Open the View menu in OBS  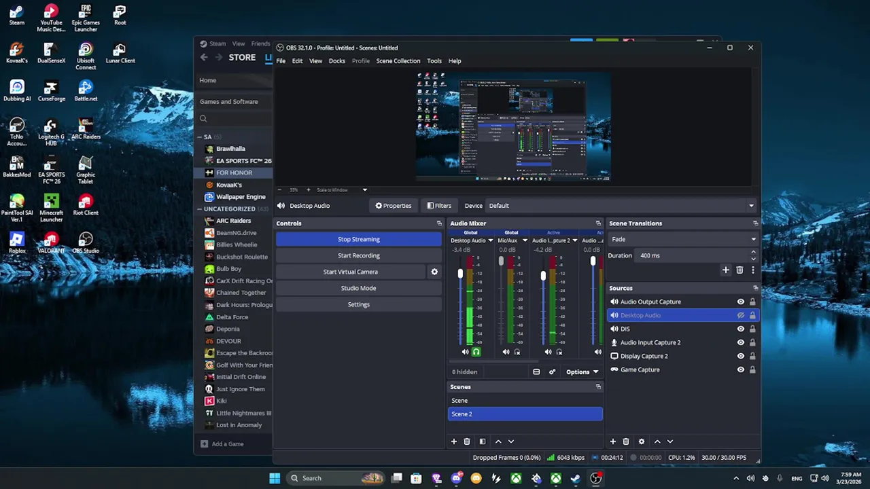[315, 61]
